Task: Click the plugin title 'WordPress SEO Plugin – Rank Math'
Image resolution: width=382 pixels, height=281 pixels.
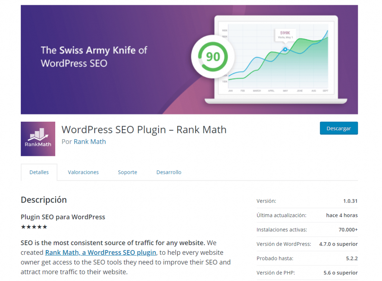Action: click(144, 129)
